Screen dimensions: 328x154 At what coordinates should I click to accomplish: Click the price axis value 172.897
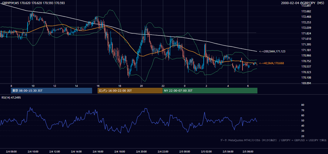coord(306,6)
